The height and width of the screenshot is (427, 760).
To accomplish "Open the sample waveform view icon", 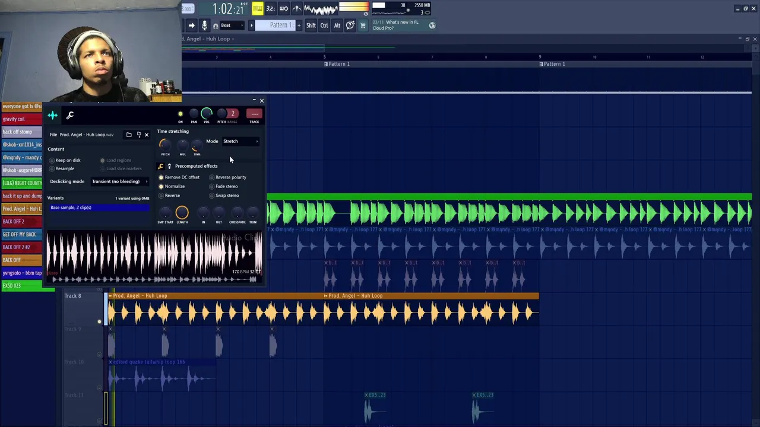I will click(x=53, y=115).
